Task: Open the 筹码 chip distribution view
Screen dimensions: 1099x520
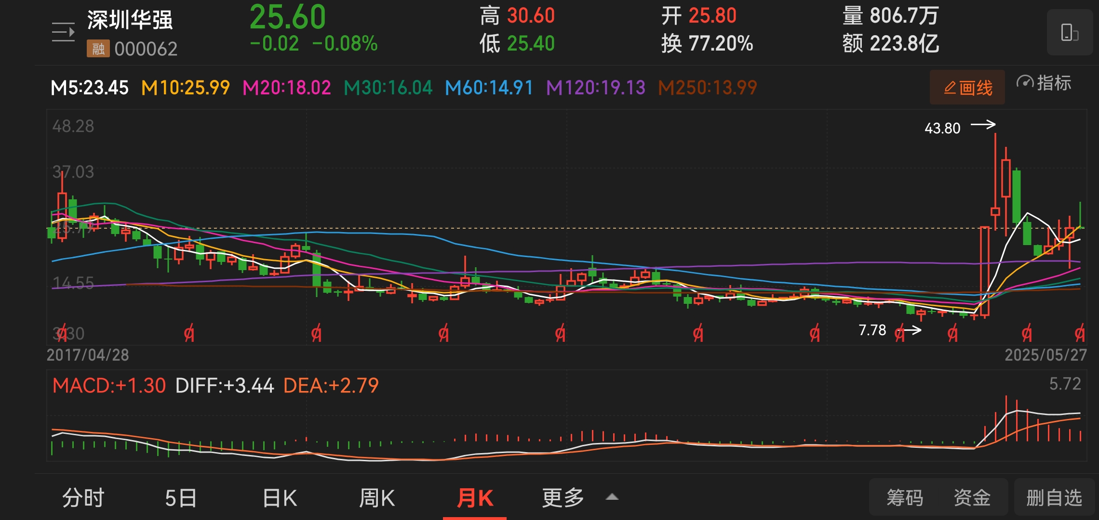Action: [x=905, y=498]
